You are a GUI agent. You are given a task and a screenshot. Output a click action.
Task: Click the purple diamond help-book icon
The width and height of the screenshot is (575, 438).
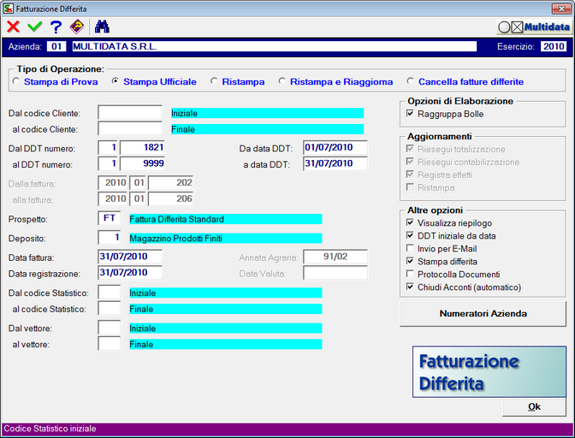(x=77, y=27)
